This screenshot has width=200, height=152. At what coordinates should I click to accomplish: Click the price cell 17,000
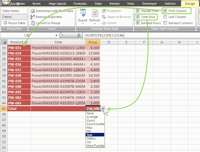coord(93,53)
